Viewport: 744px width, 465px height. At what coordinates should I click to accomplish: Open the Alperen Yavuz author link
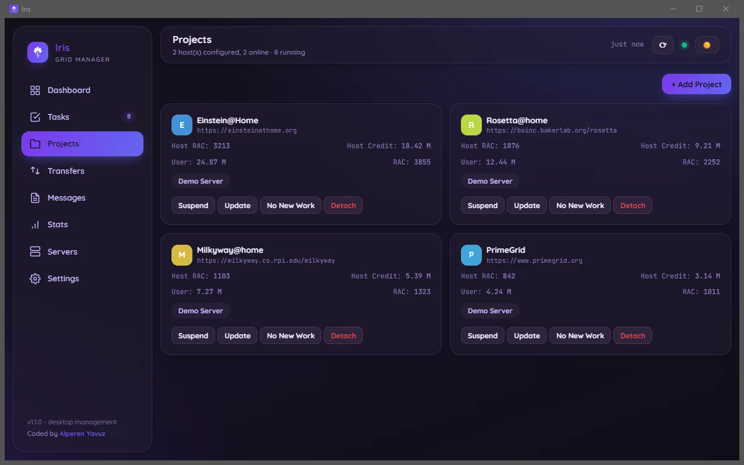click(83, 434)
